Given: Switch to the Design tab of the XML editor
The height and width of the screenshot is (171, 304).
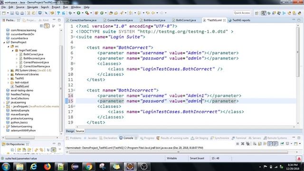Looking at the screenshot, I should [70, 131].
